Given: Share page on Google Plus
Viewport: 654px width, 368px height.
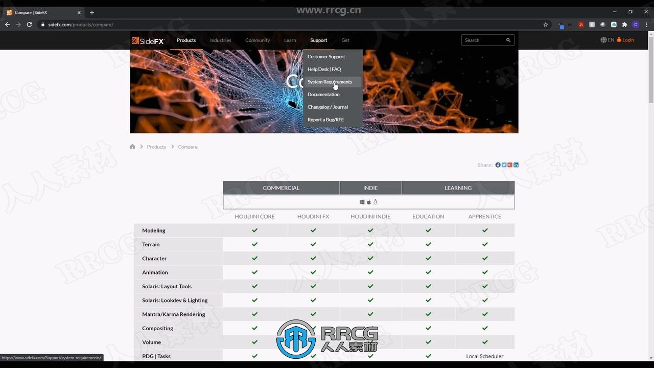Looking at the screenshot, I should (x=510, y=165).
